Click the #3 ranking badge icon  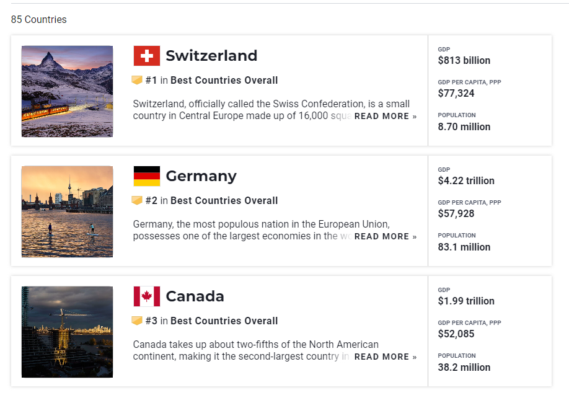(137, 321)
